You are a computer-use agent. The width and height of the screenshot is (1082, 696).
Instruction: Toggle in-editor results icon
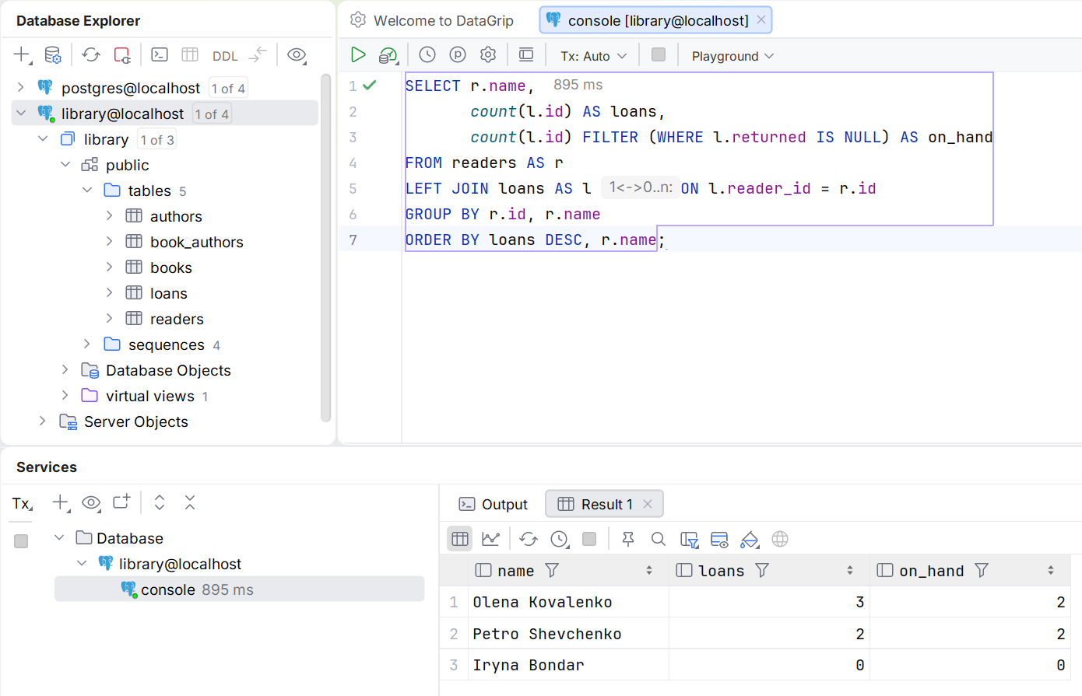pyautogui.click(x=526, y=54)
